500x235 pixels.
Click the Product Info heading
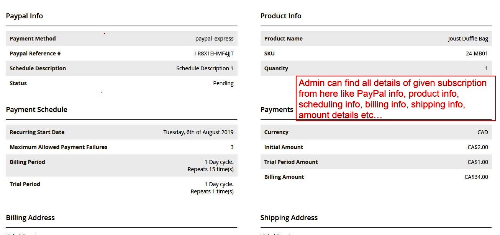click(280, 16)
